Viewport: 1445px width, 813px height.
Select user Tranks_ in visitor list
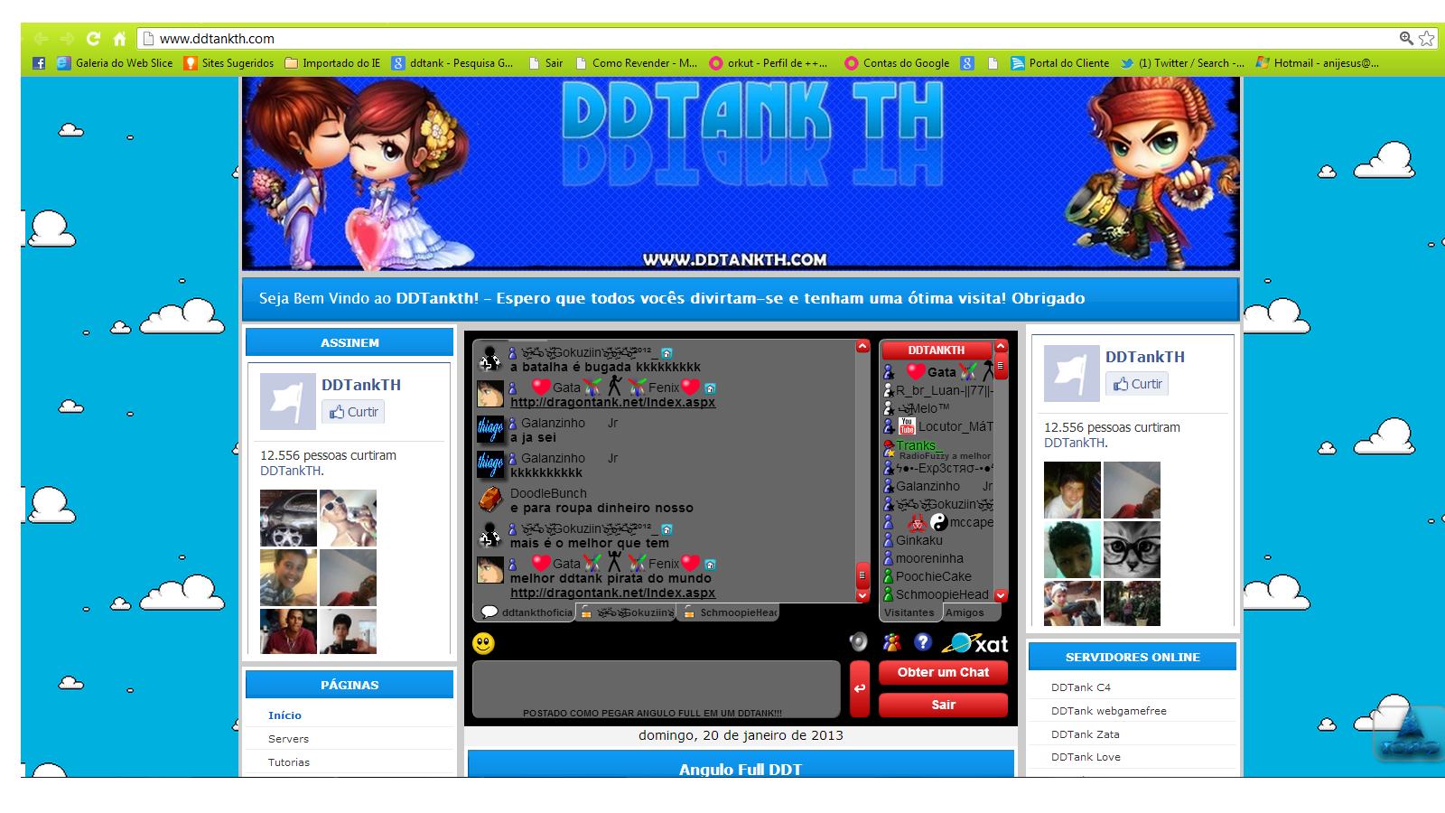pos(918,445)
